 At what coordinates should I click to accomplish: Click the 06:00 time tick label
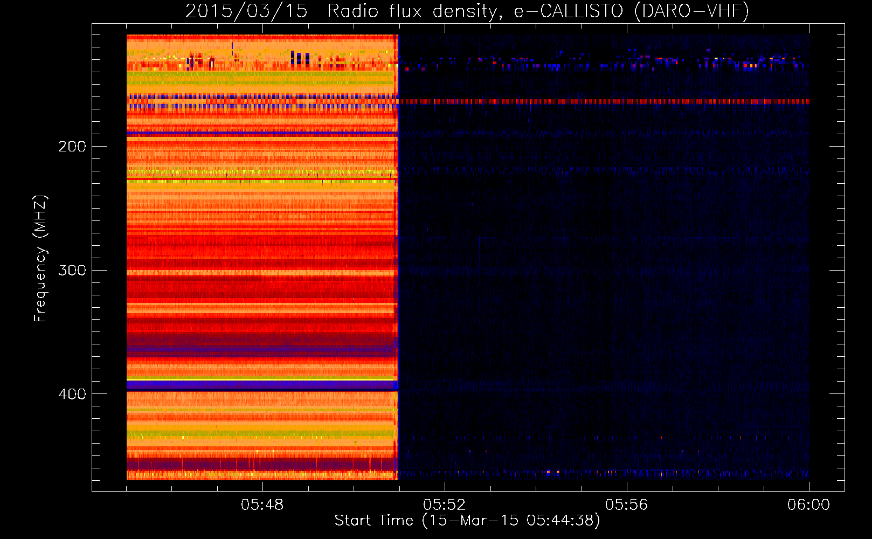[x=808, y=505]
